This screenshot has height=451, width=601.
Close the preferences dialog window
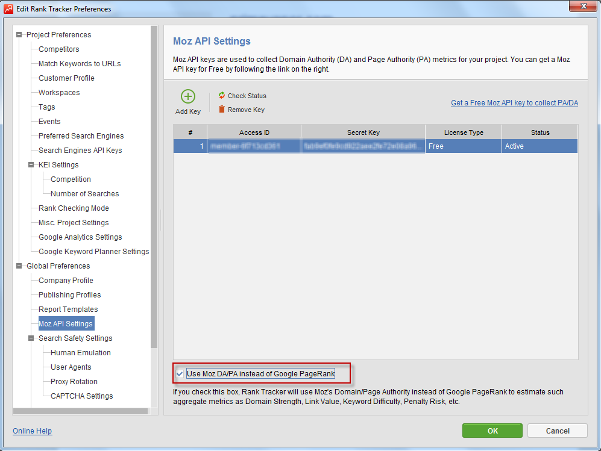(583, 6)
